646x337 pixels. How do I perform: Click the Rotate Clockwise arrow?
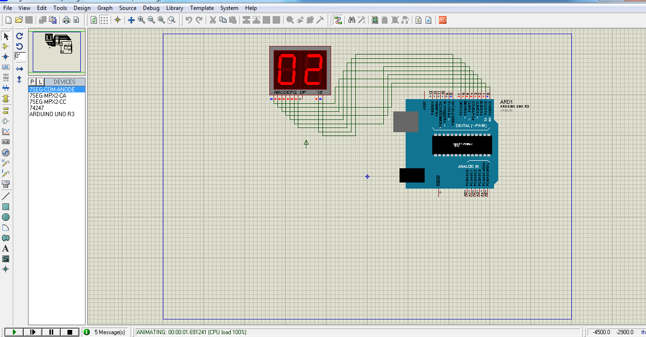[19, 36]
